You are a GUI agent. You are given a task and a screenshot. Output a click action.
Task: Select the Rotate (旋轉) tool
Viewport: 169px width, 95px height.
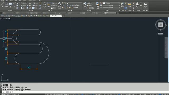[x=29, y=3]
